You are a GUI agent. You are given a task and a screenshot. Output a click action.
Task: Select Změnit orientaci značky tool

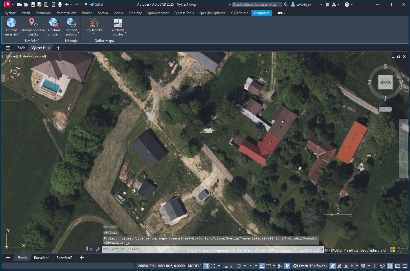(x=33, y=27)
